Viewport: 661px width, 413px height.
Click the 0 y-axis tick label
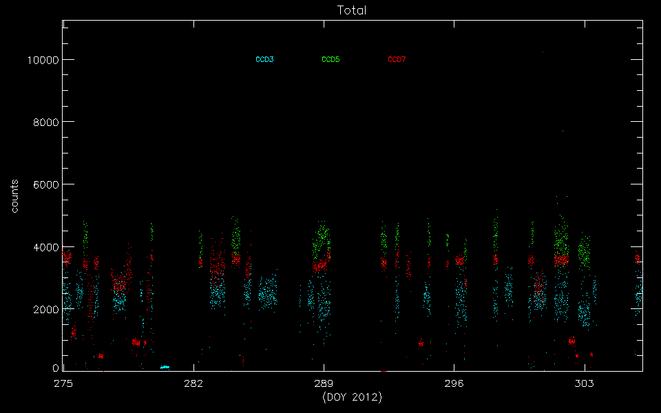coord(56,369)
